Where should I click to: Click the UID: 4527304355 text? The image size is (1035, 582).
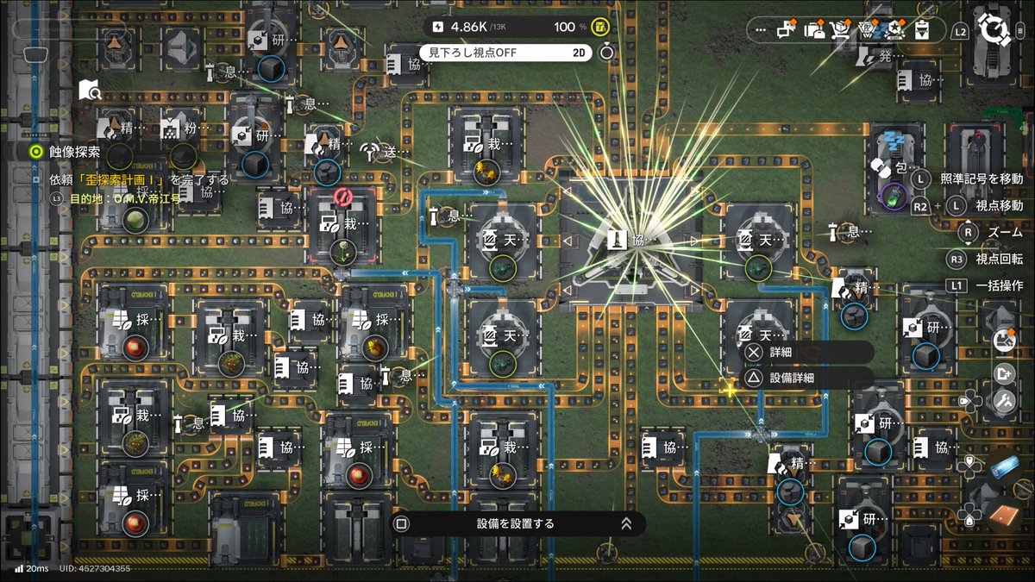[94, 568]
